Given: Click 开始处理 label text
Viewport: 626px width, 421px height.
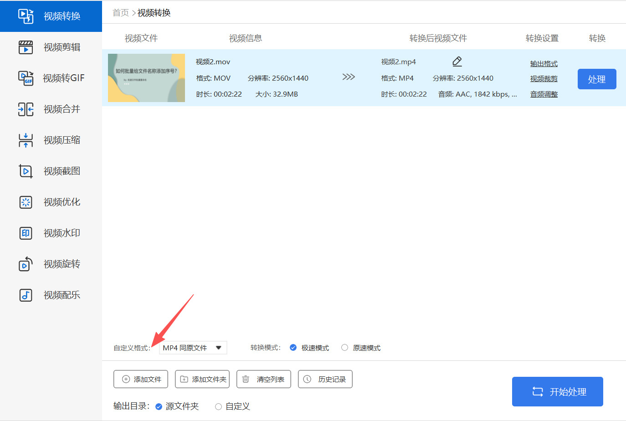Looking at the screenshot, I should (568, 392).
